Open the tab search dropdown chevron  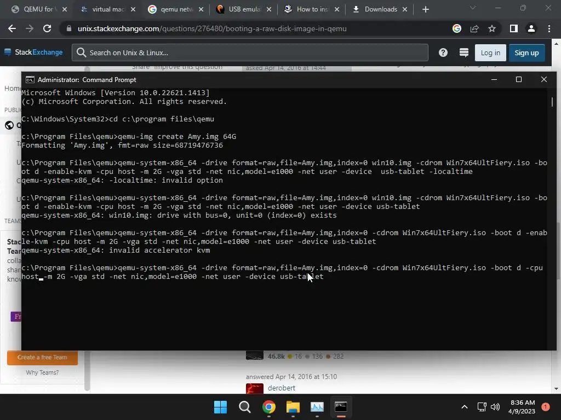click(473, 8)
